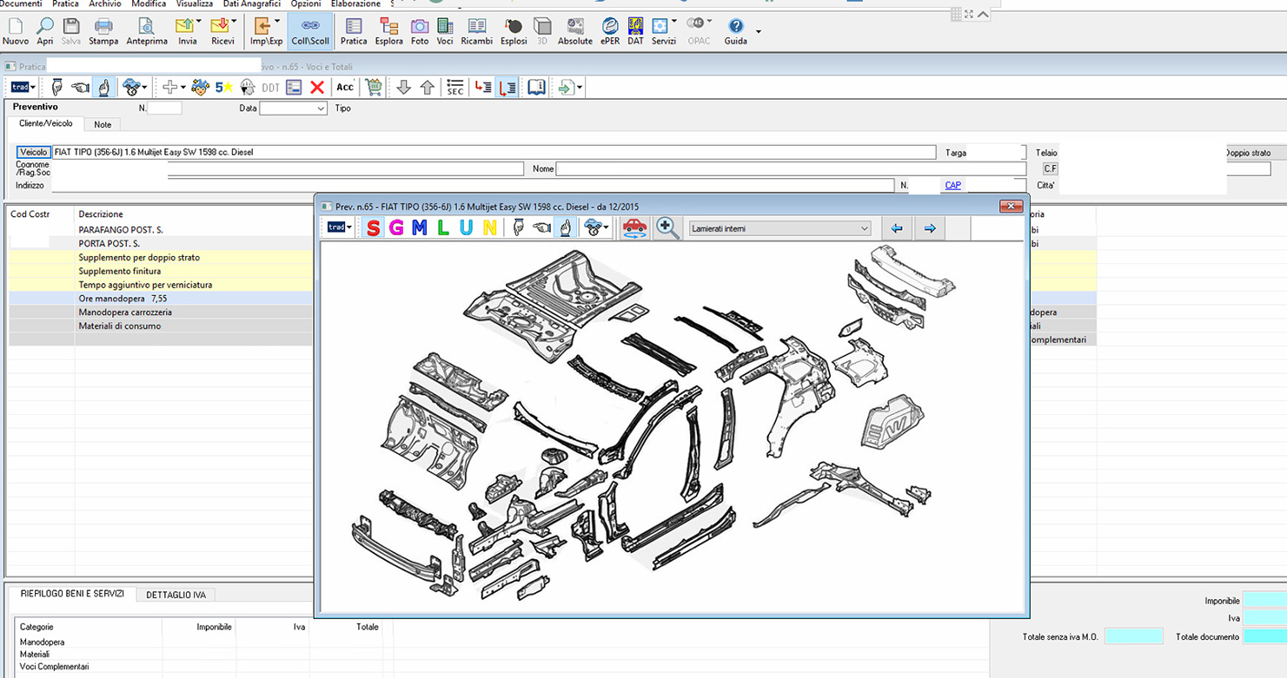Open Foto camera icon
1287x678 pixels.
click(420, 31)
